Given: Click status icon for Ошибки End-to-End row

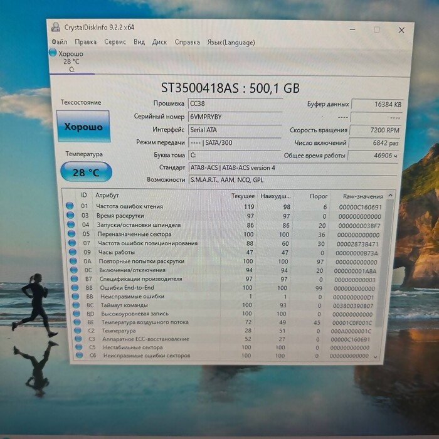Looking at the screenshot, I should point(75,287).
